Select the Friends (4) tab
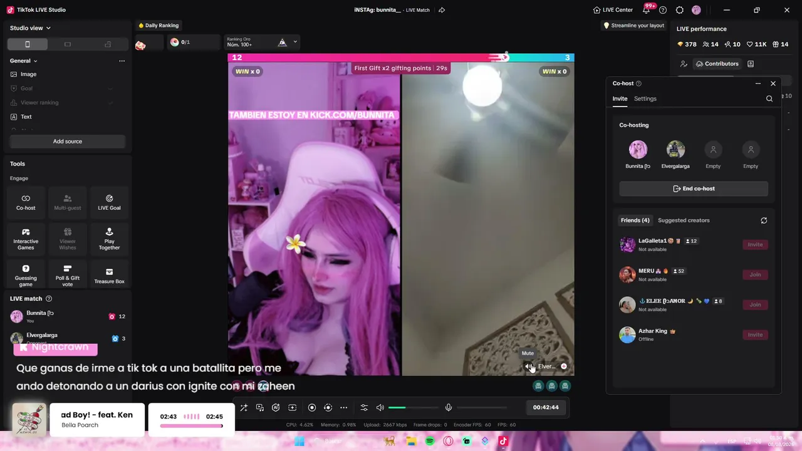Screen dimensions: 802x451 click(635, 220)
